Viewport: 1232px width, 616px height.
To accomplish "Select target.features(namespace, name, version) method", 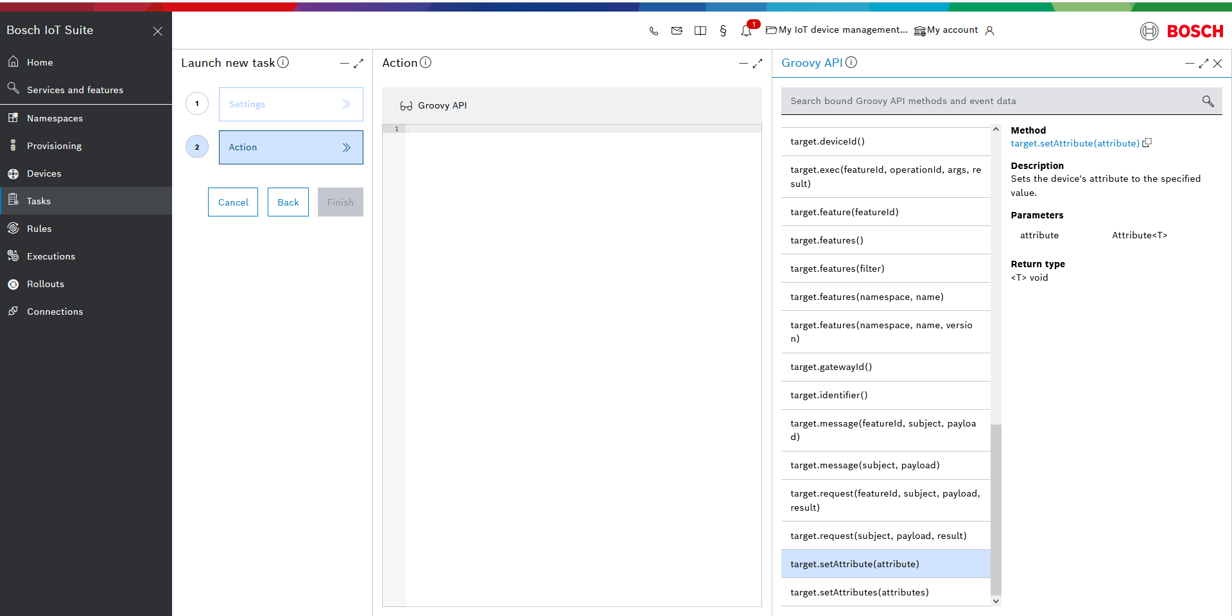I will (886, 332).
